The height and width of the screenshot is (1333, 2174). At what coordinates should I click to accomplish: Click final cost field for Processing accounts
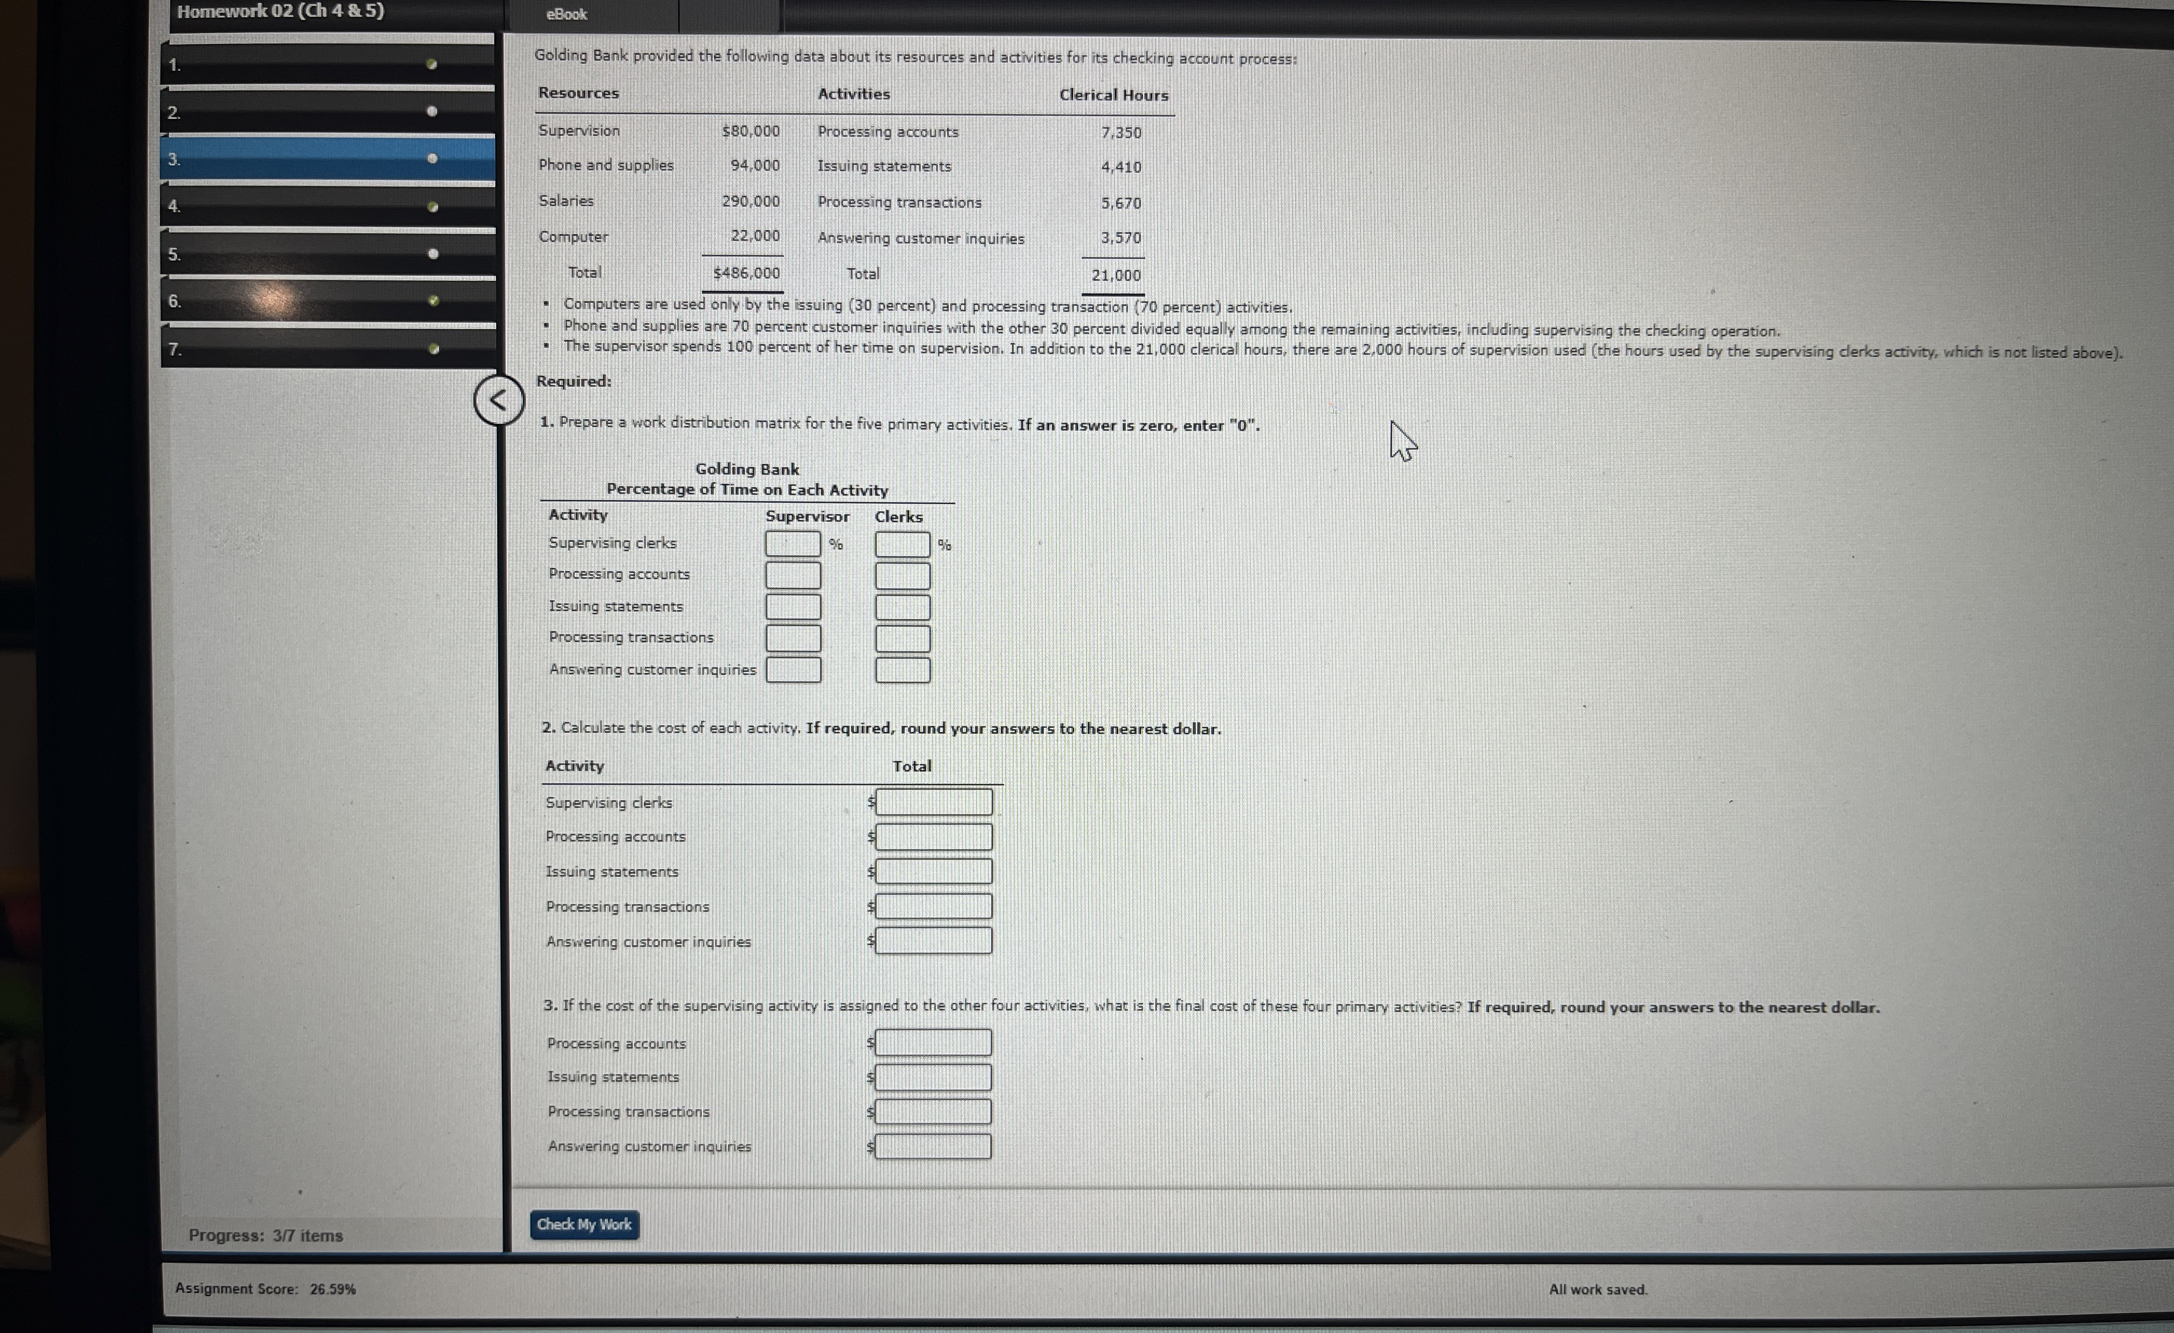tap(933, 1043)
